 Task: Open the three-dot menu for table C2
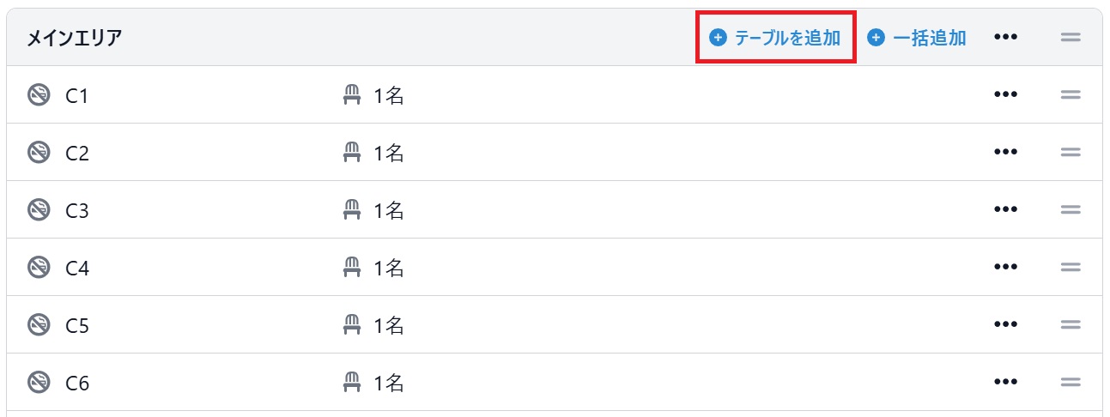tap(1005, 153)
